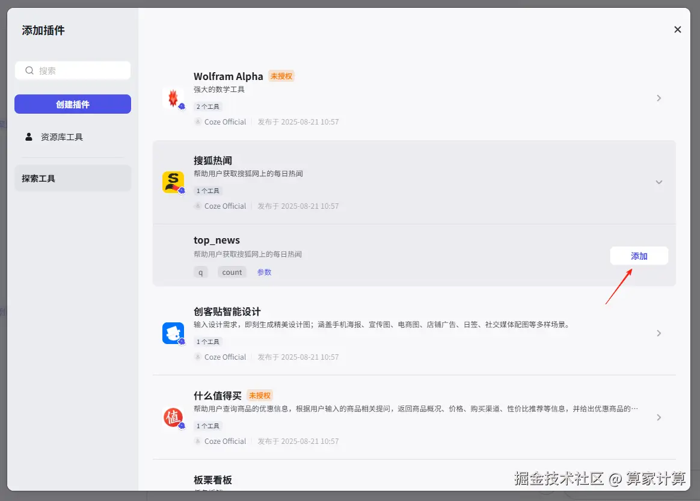Click Coze Official under Wolfram Alpha
The width and height of the screenshot is (700, 501).
click(x=225, y=122)
